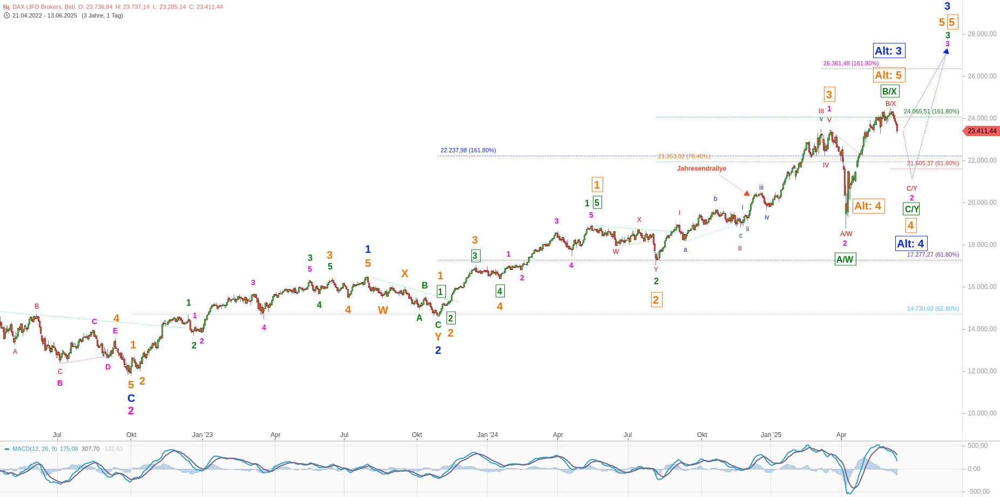
Task: Select the large orange 'W' wave label
Action: [x=383, y=310]
